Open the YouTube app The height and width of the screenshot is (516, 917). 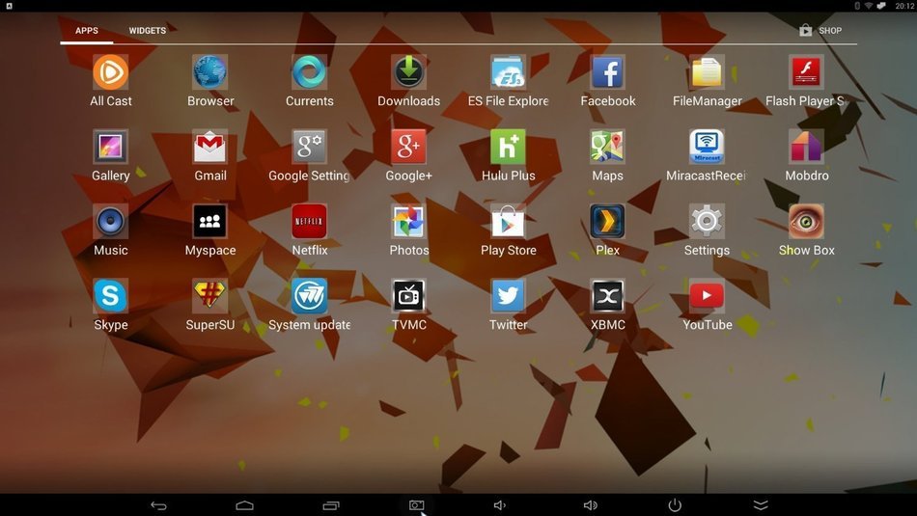coord(707,296)
